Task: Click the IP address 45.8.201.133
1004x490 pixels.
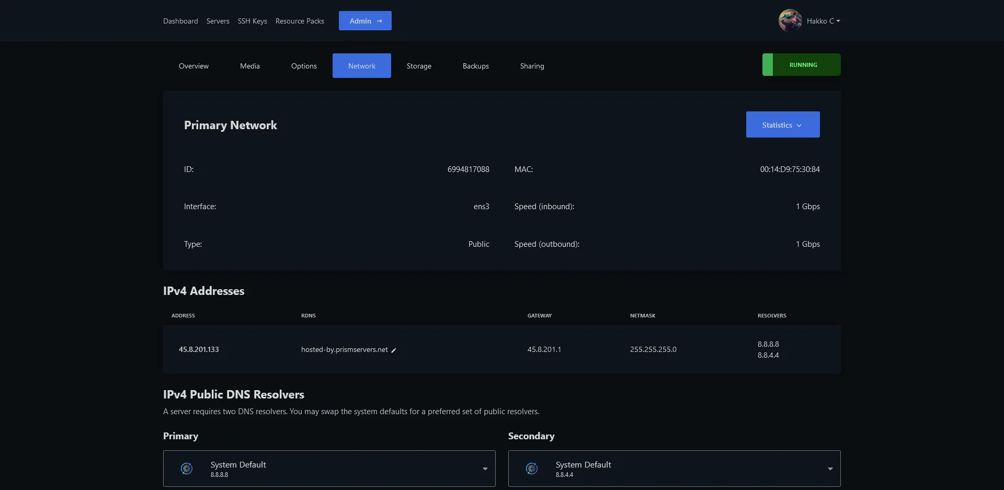Action: click(199, 349)
